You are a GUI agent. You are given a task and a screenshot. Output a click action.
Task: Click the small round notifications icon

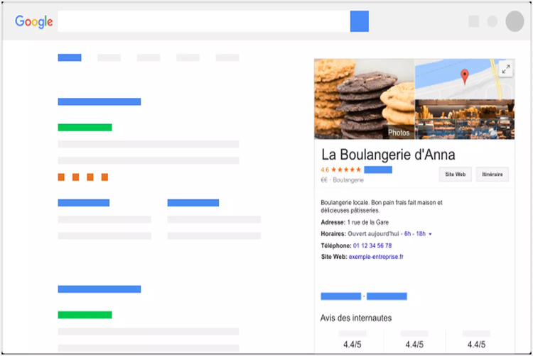coord(492,22)
